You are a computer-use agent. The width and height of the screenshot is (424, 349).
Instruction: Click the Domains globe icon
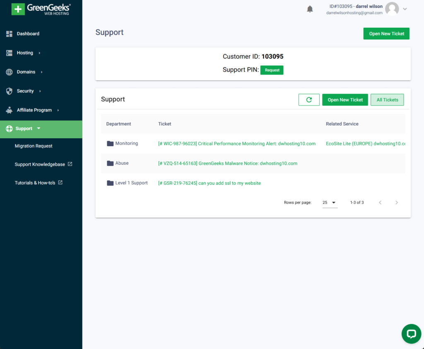point(9,72)
